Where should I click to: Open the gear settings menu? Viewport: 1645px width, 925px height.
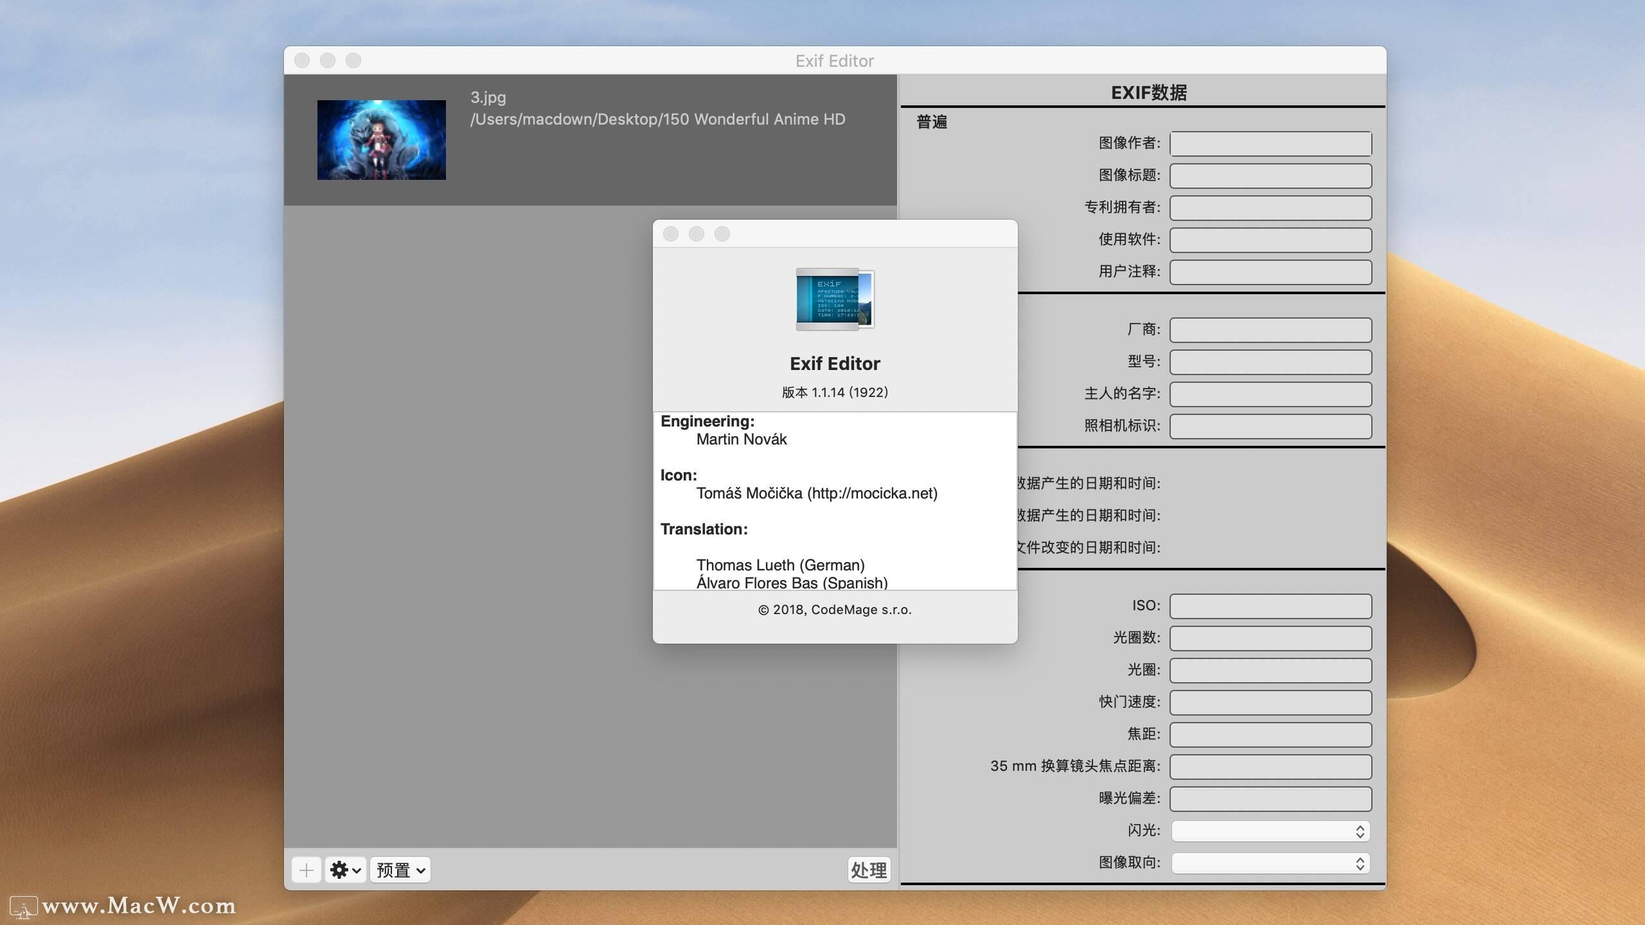point(346,870)
